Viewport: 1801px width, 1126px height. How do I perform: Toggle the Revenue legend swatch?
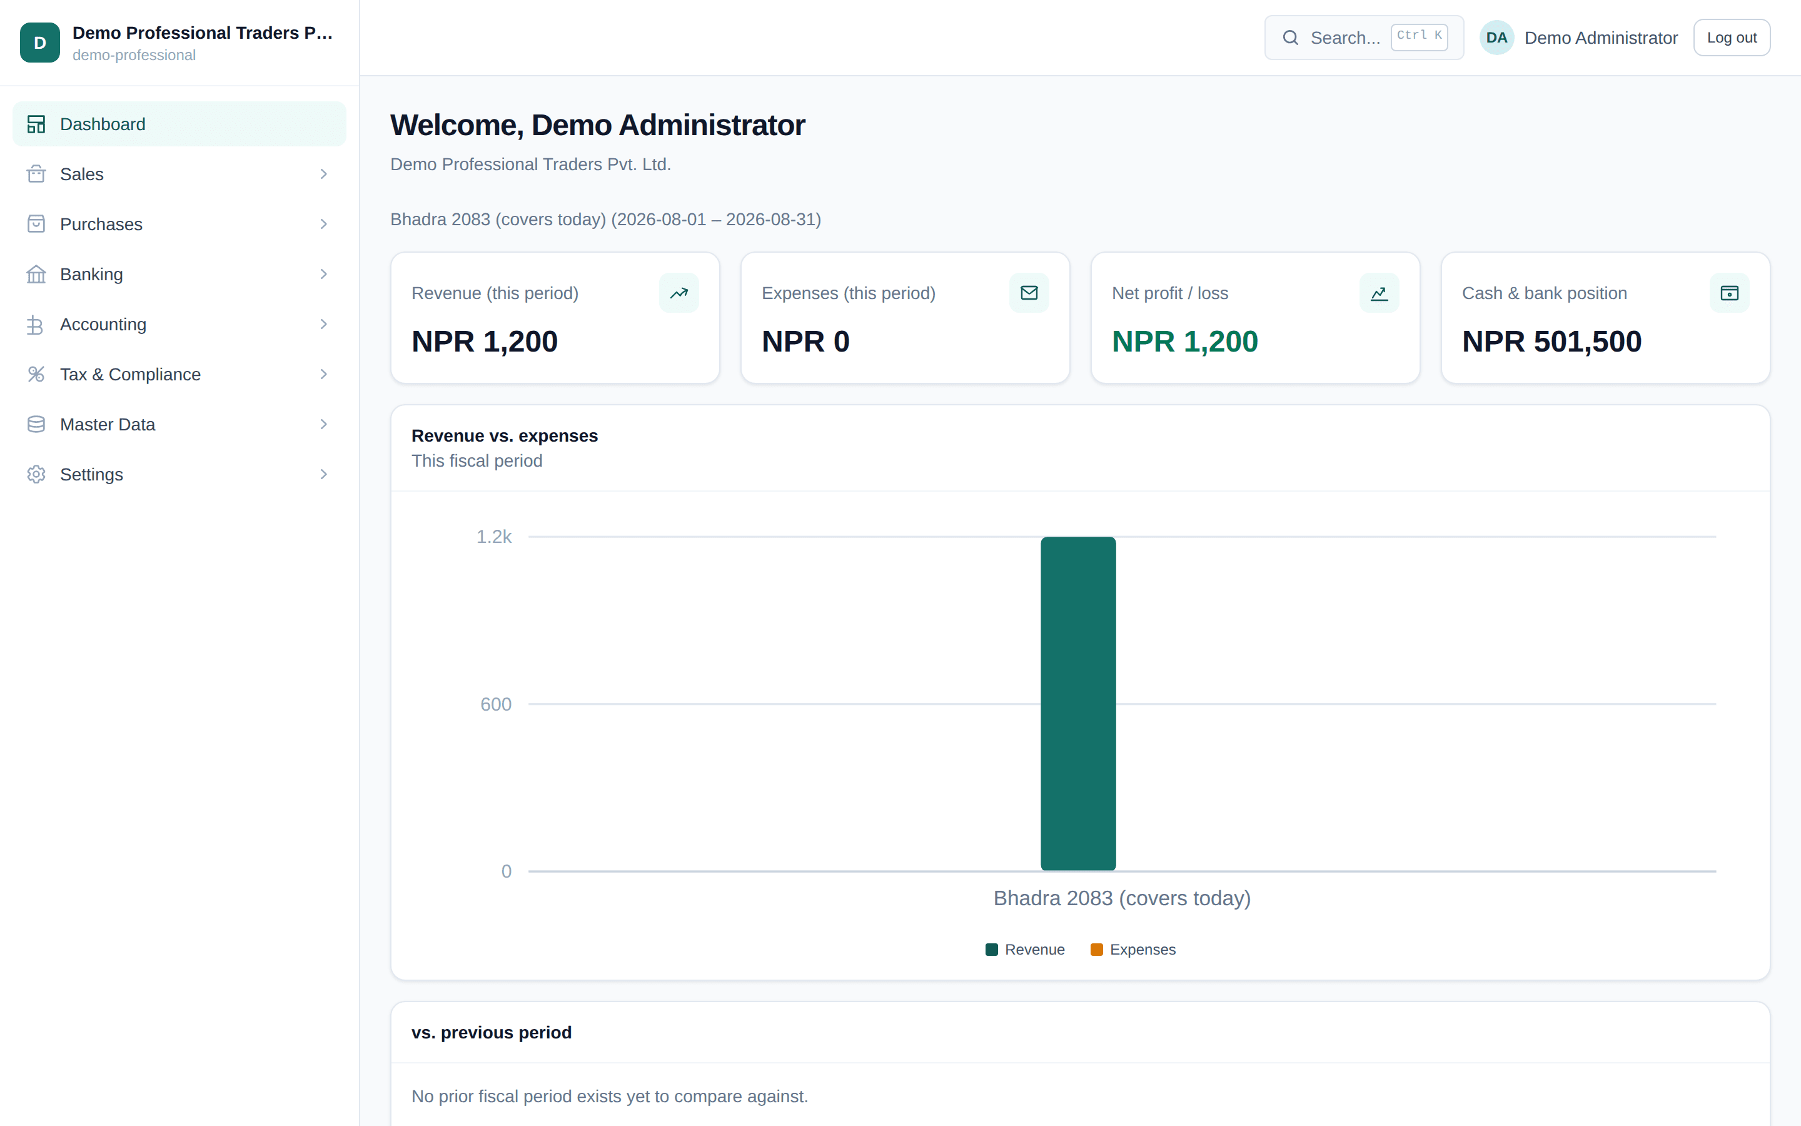tap(991, 950)
